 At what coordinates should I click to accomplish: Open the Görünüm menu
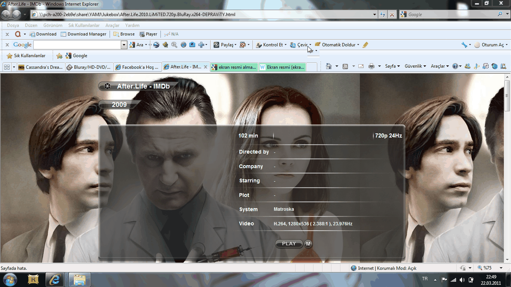click(53, 25)
